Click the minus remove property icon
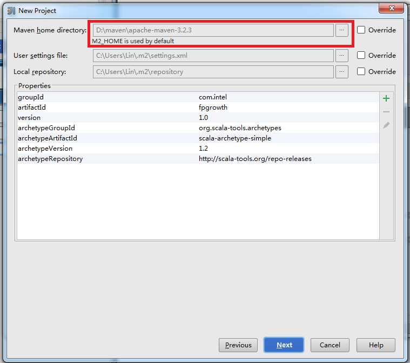The width and height of the screenshot is (410, 363). point(386,112)
